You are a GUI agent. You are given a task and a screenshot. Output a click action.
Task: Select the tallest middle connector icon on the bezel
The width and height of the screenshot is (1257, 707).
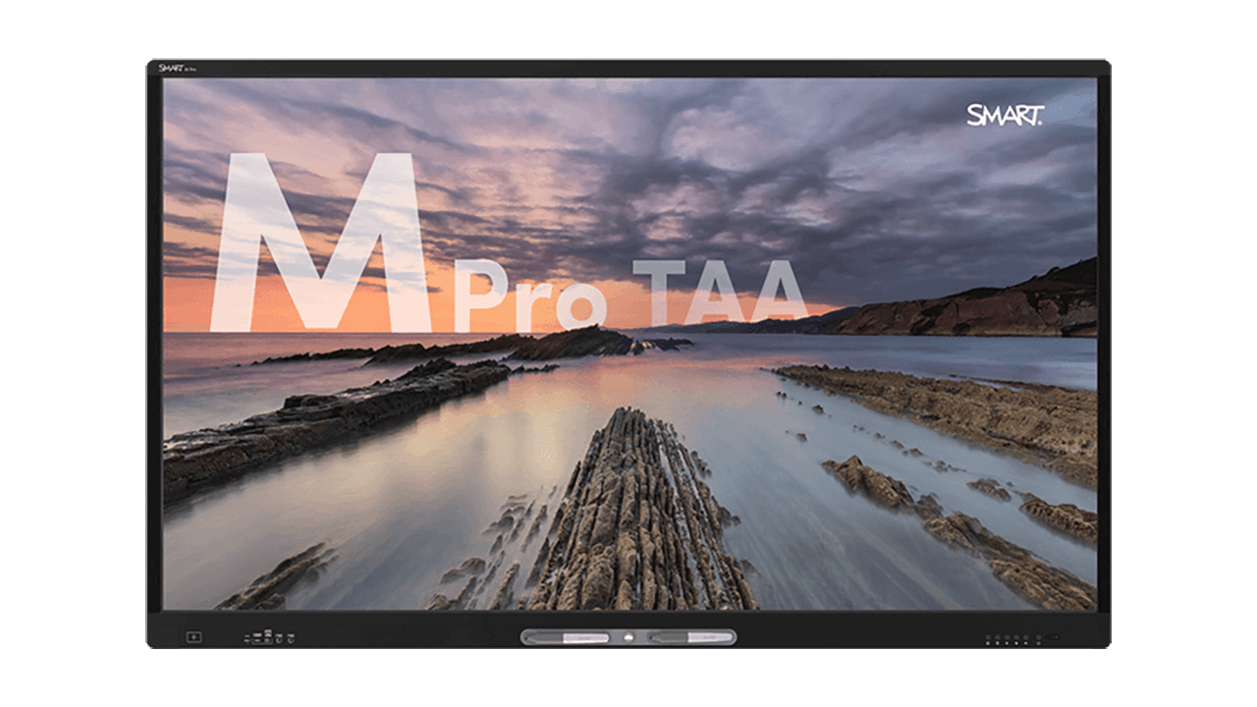click(268, 637)
